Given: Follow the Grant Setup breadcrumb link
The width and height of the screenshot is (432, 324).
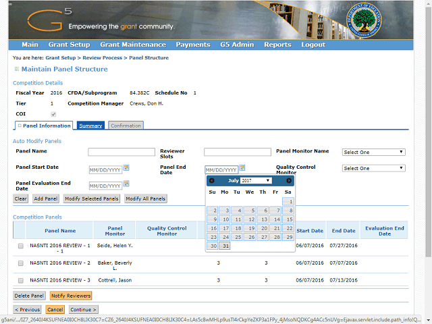Looking at the screenshot, I should coord(61,58).
